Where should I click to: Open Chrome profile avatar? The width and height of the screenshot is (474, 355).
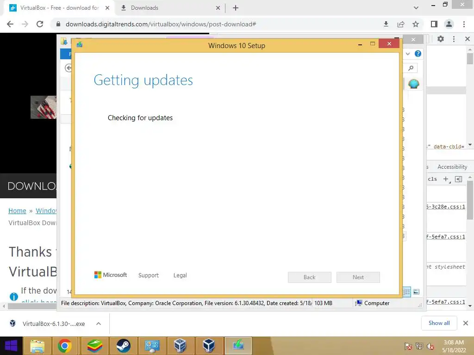pyautogui.click(x=449, y=24)
